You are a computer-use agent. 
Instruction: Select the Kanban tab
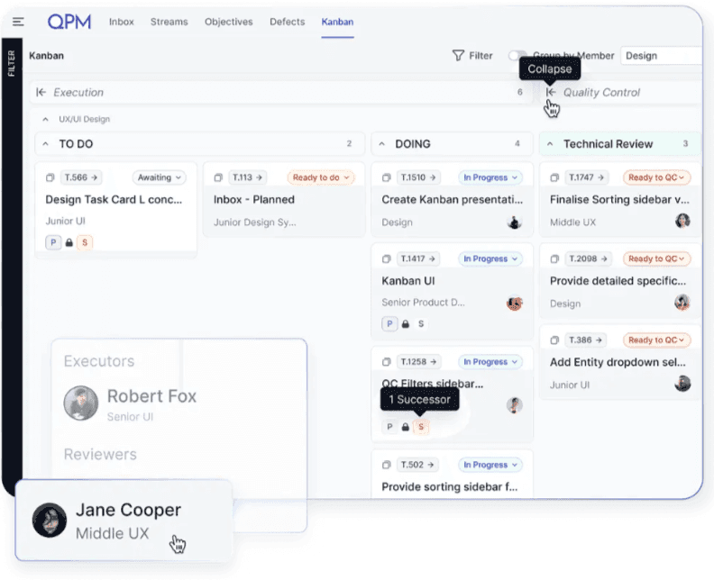[x=337, y=22]
